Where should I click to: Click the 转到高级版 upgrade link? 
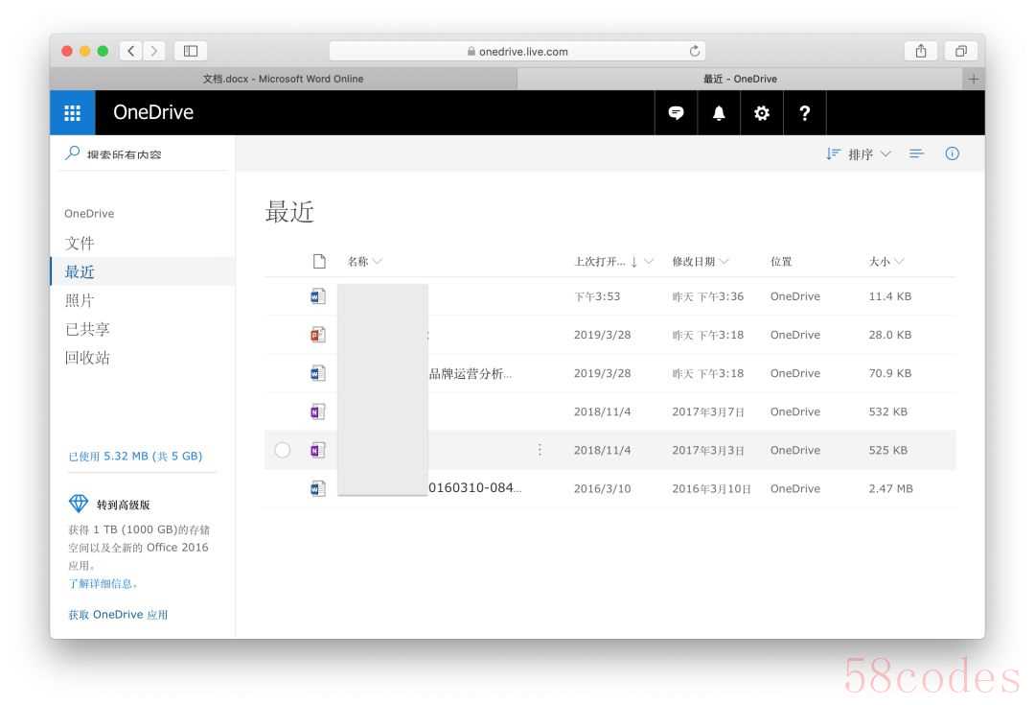click(x=124, y=505)
